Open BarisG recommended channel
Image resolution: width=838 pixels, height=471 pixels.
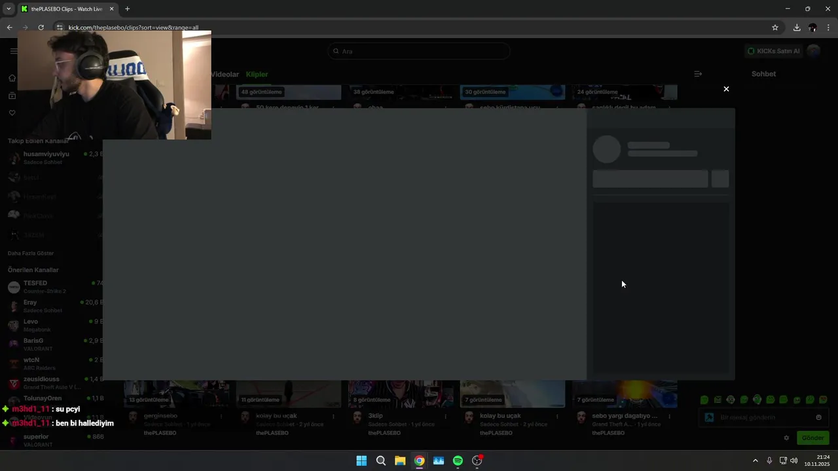tap(55, 344)
